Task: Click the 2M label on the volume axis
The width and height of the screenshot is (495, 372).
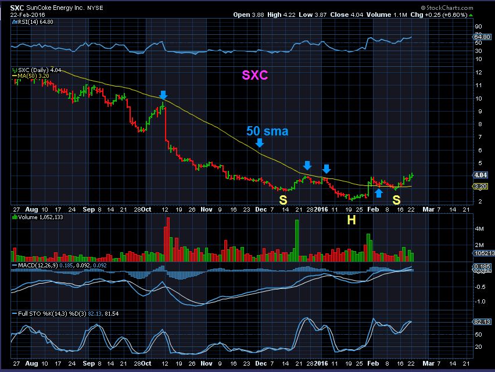Action: pyautogui.click(x=479, y=245)
